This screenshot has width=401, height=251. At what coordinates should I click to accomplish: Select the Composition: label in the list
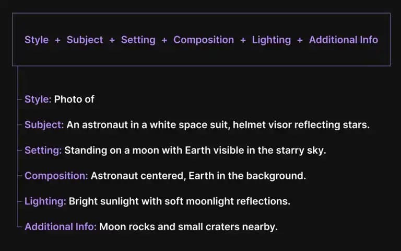pyautogui.click(x=56, y=176)
